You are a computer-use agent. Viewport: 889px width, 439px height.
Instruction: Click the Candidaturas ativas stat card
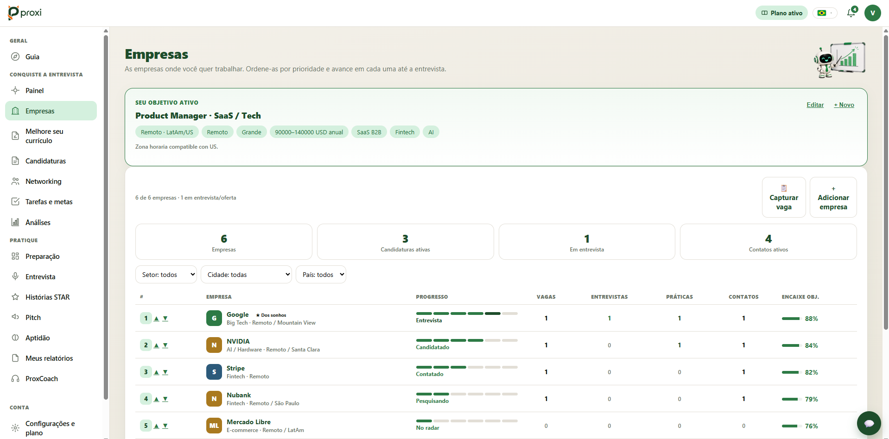(x=405, y=242)
